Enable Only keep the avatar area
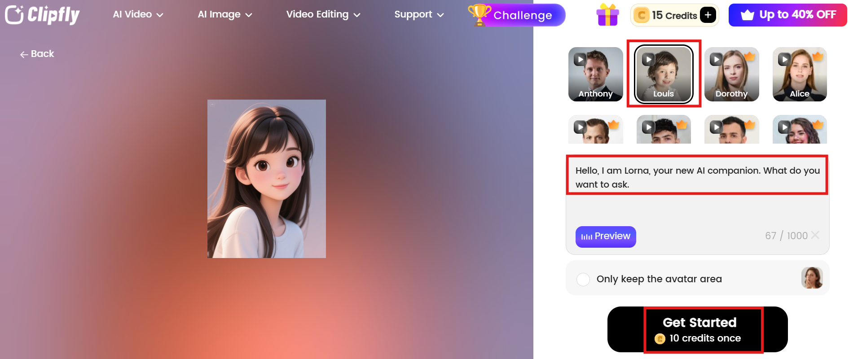The height and width of the screenshot is (359, 849). (x=583, y=279)
